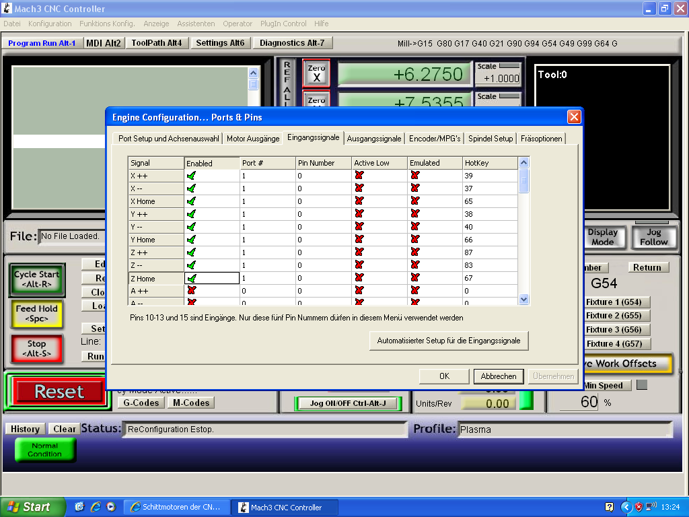Click the Pin Number cell for X ++
The height and width of the screenshot is (517, 689).
click(323, 176)
